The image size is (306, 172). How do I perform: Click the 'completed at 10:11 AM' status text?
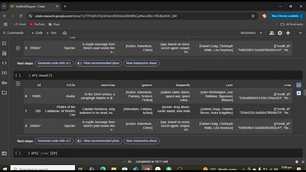(152, 162)
